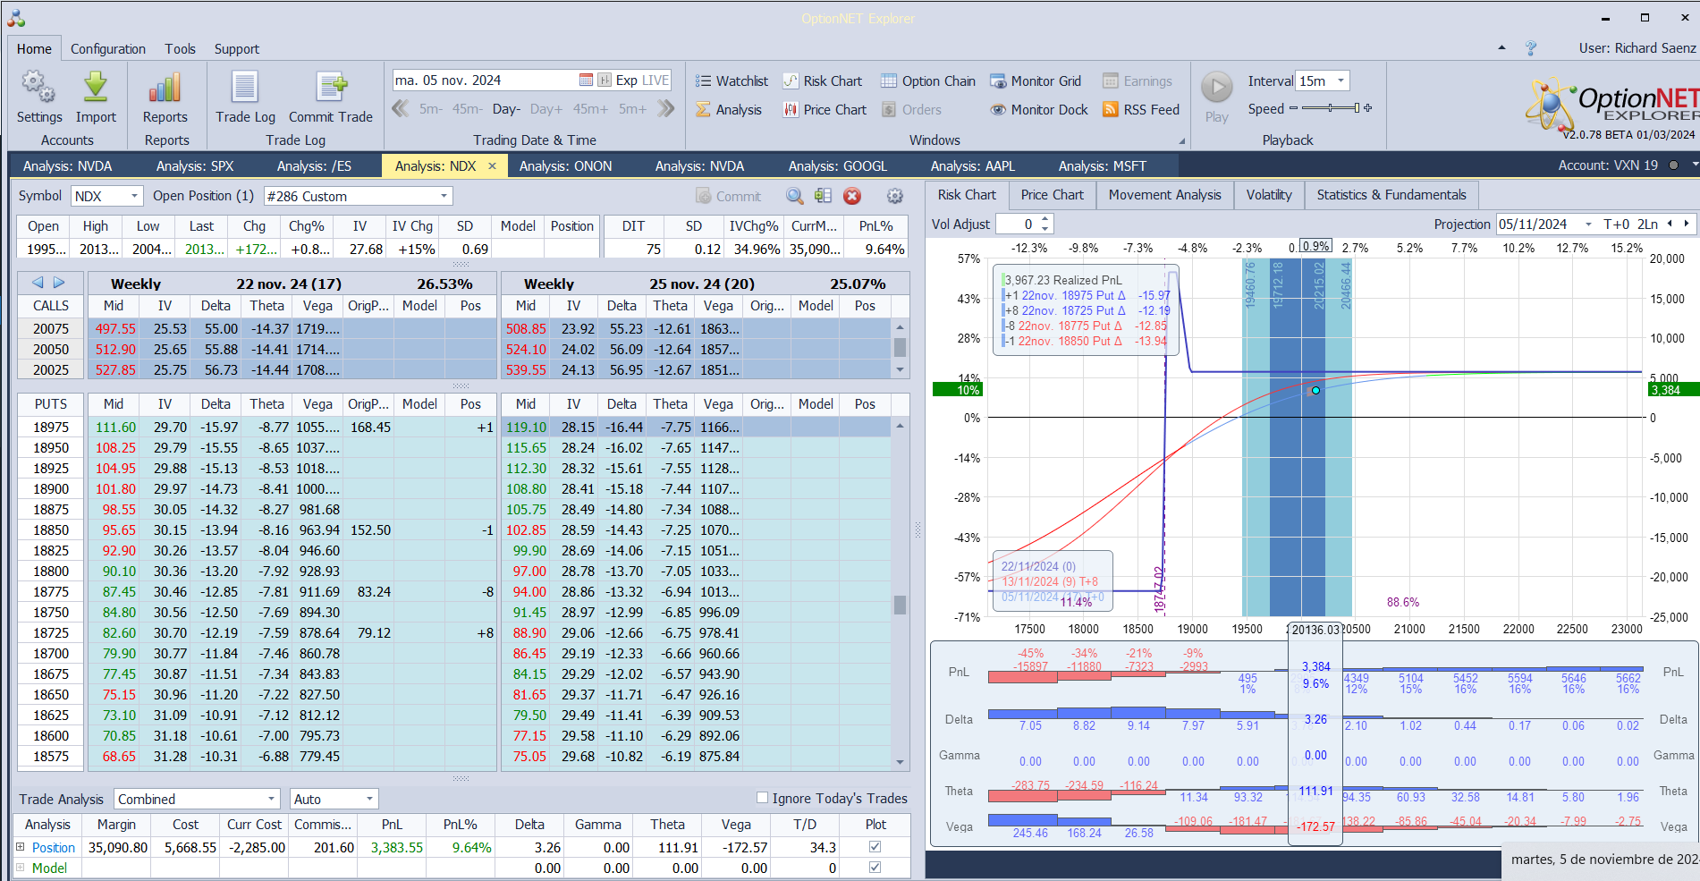Go to next expiration with right arrow
This screenshot has width=1700, height=881.
point(59,283)
